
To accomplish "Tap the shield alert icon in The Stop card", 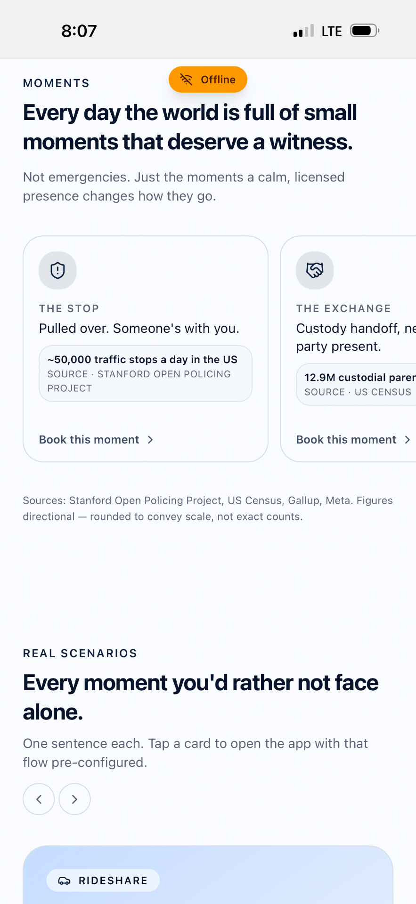I will pyautogui.click(x=57, y=270).
